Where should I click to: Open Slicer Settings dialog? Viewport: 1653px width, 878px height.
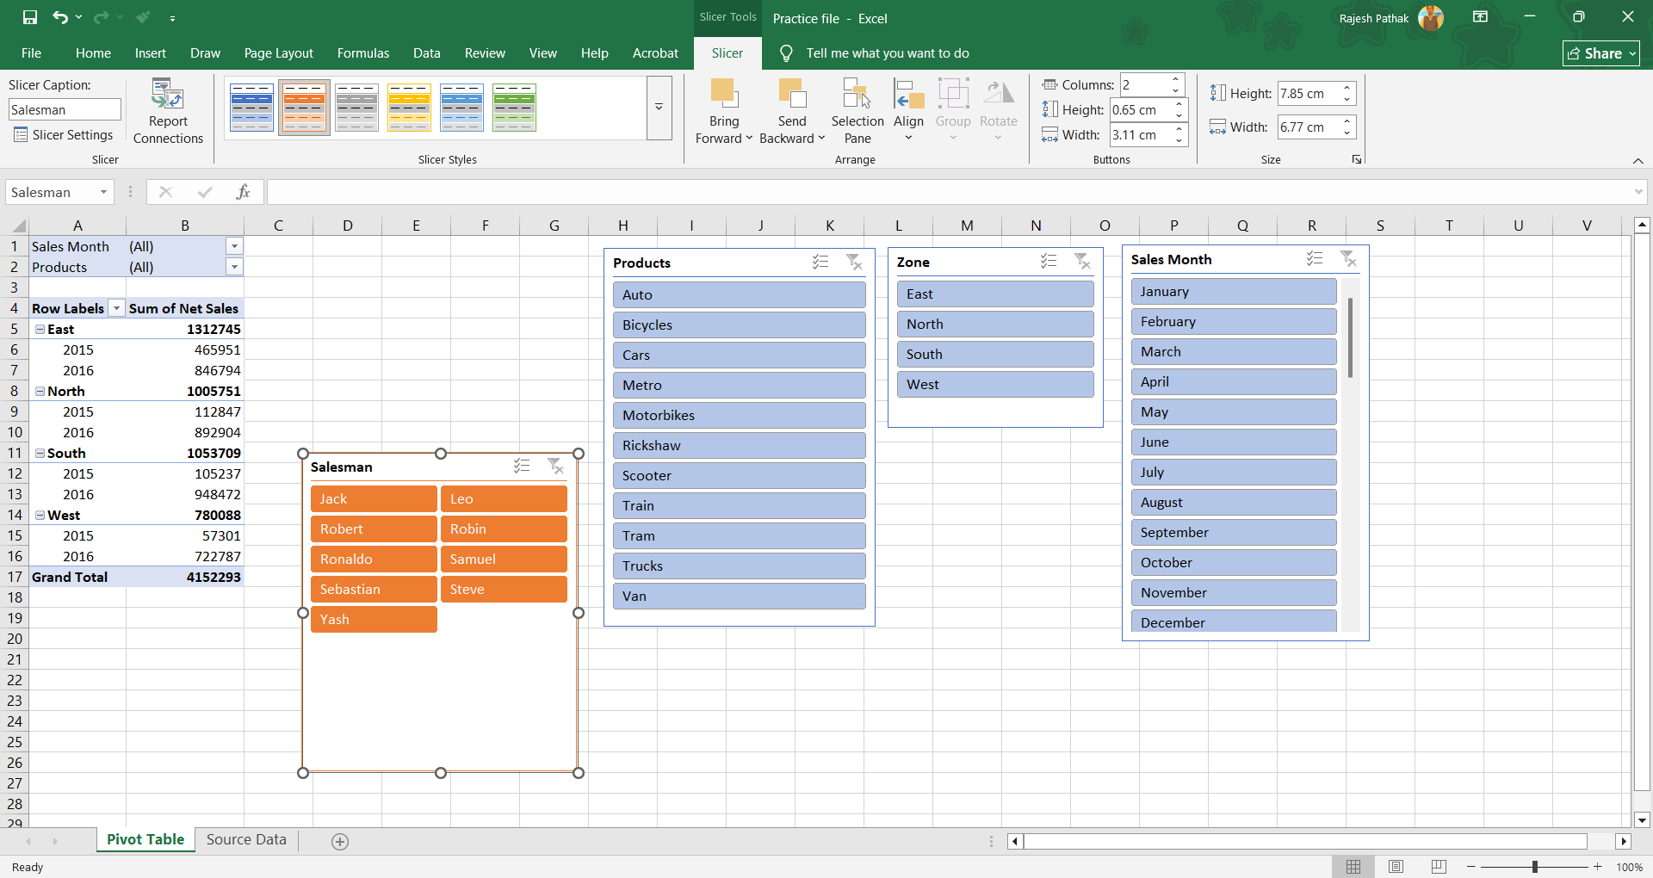(64, 135)
